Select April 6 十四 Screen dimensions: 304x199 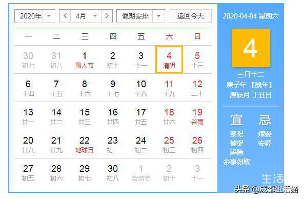point(28,88)
